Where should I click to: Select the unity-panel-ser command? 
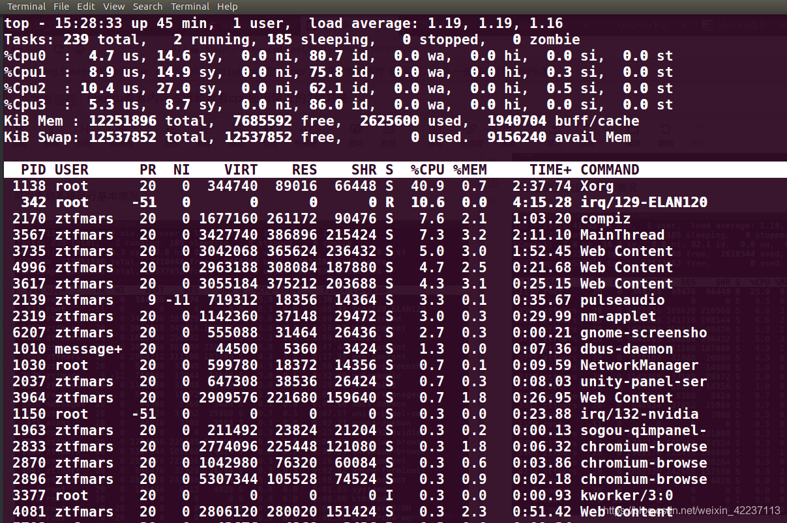click(x=644, y=382)
